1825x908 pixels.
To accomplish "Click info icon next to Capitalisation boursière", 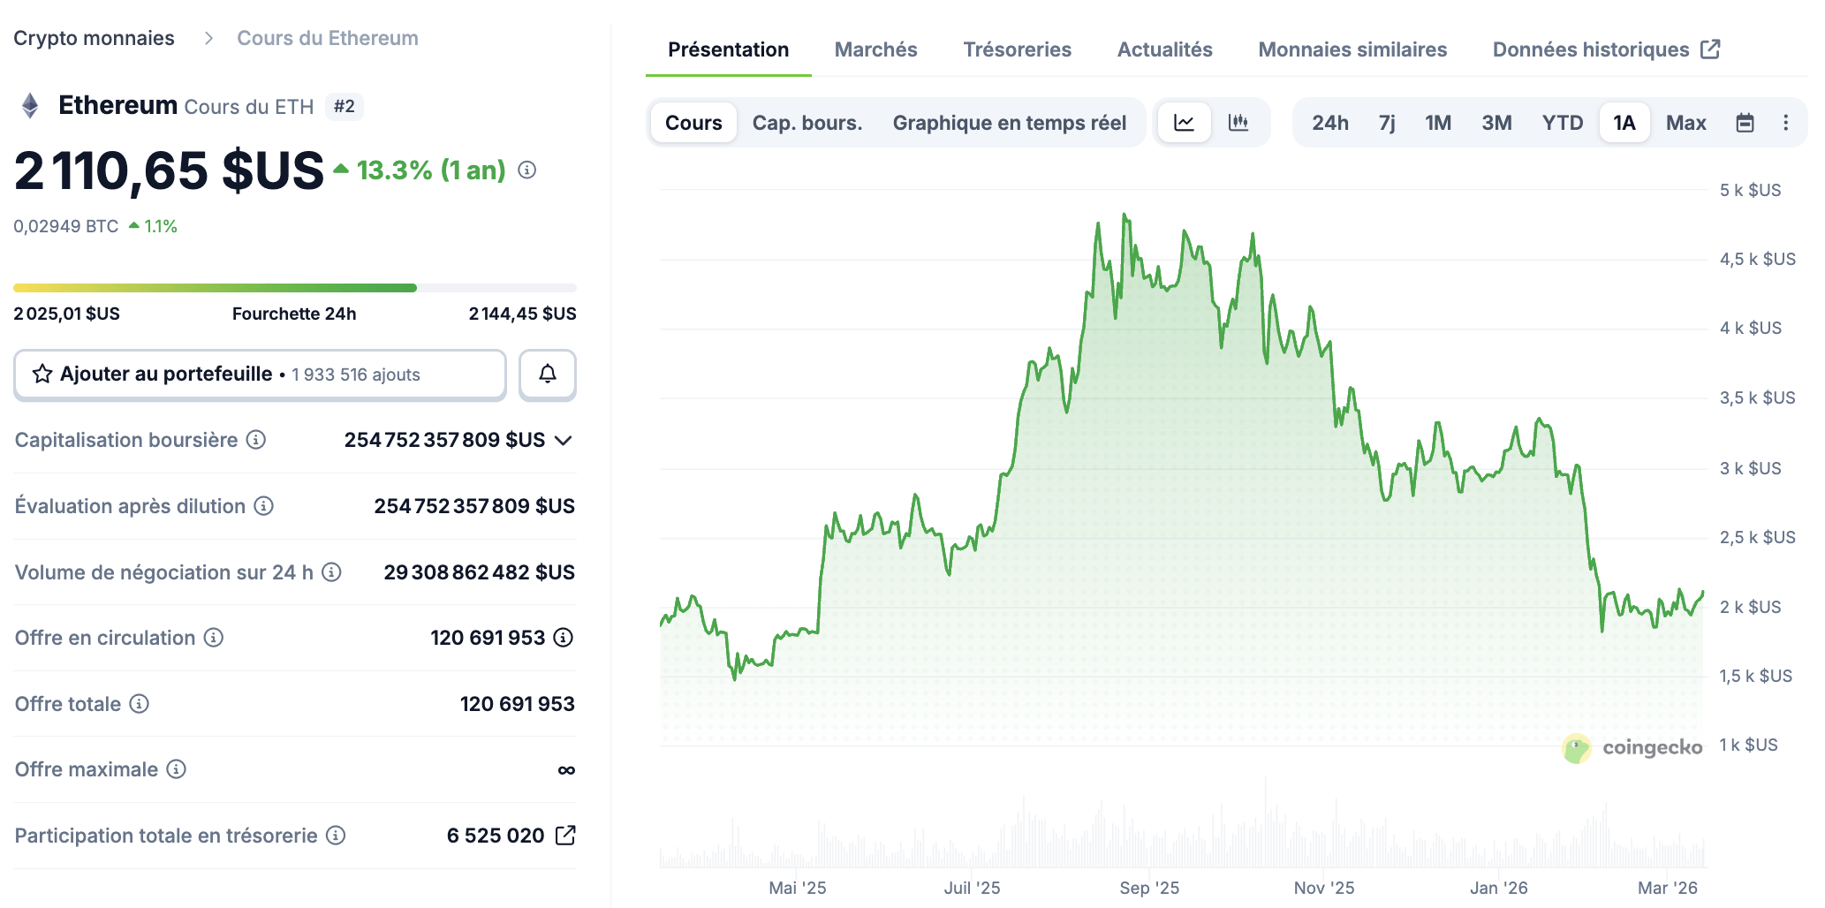I will (256, 440).
